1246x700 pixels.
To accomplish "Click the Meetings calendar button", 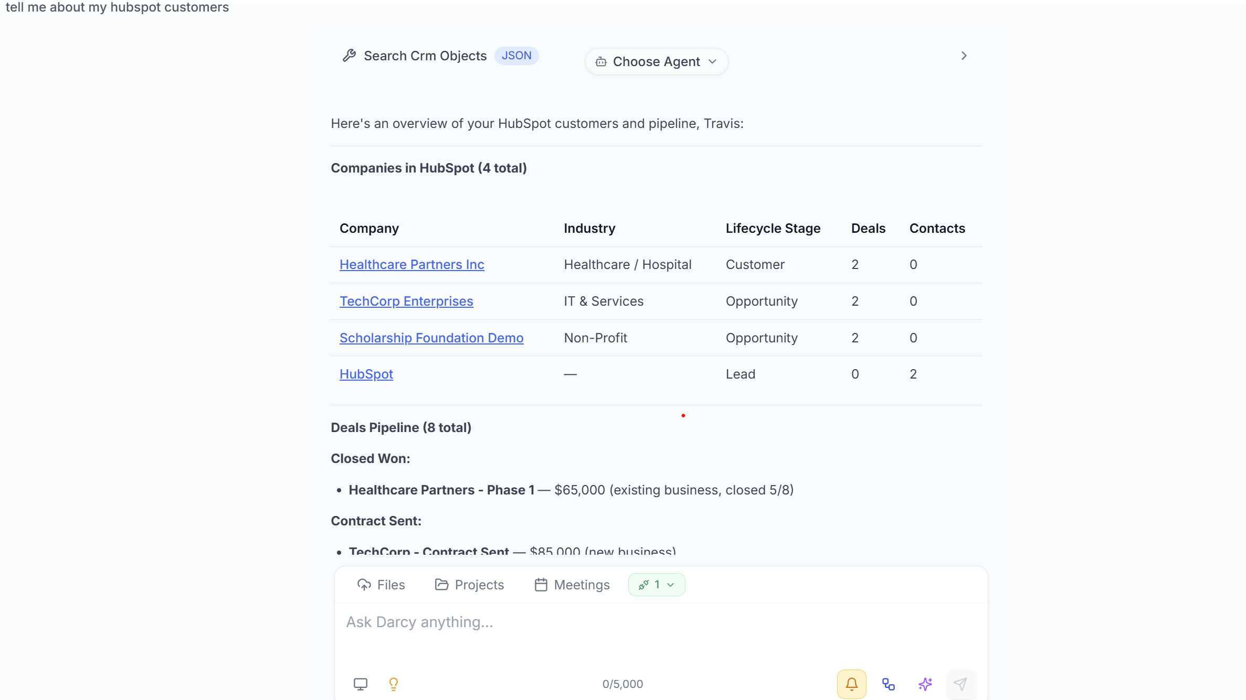I will tap(572, 585).
